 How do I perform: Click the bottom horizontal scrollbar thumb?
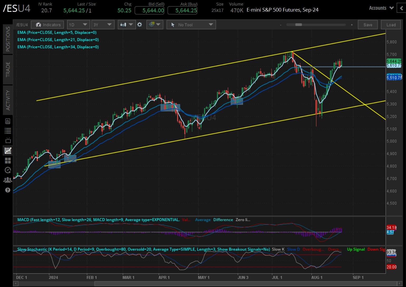246,284
